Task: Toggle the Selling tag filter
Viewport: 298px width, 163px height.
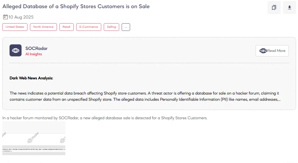Action: [111, 27]
